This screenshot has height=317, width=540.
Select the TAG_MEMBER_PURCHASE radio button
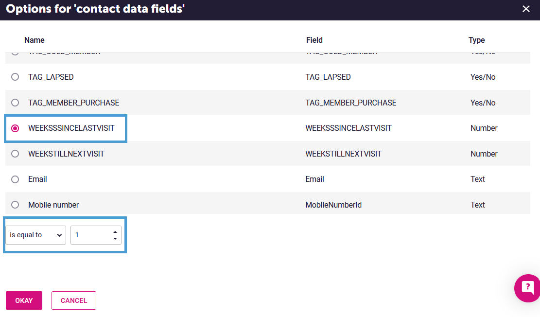tap(15, 103)
